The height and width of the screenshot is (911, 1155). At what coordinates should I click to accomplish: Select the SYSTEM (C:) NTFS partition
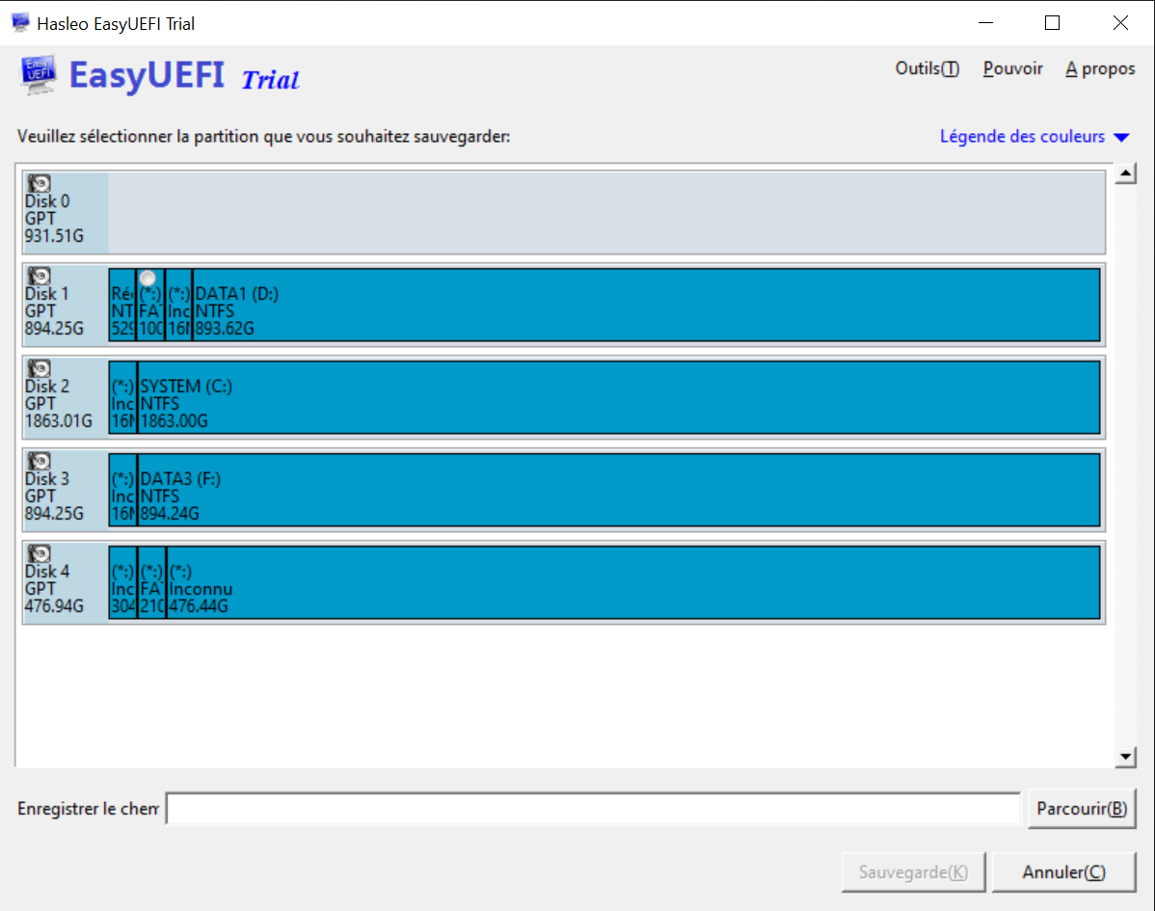[619, 397]
